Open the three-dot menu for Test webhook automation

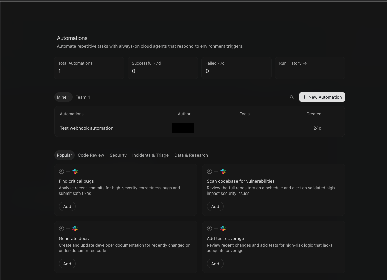pyautogui.click(x=336, y=128)
